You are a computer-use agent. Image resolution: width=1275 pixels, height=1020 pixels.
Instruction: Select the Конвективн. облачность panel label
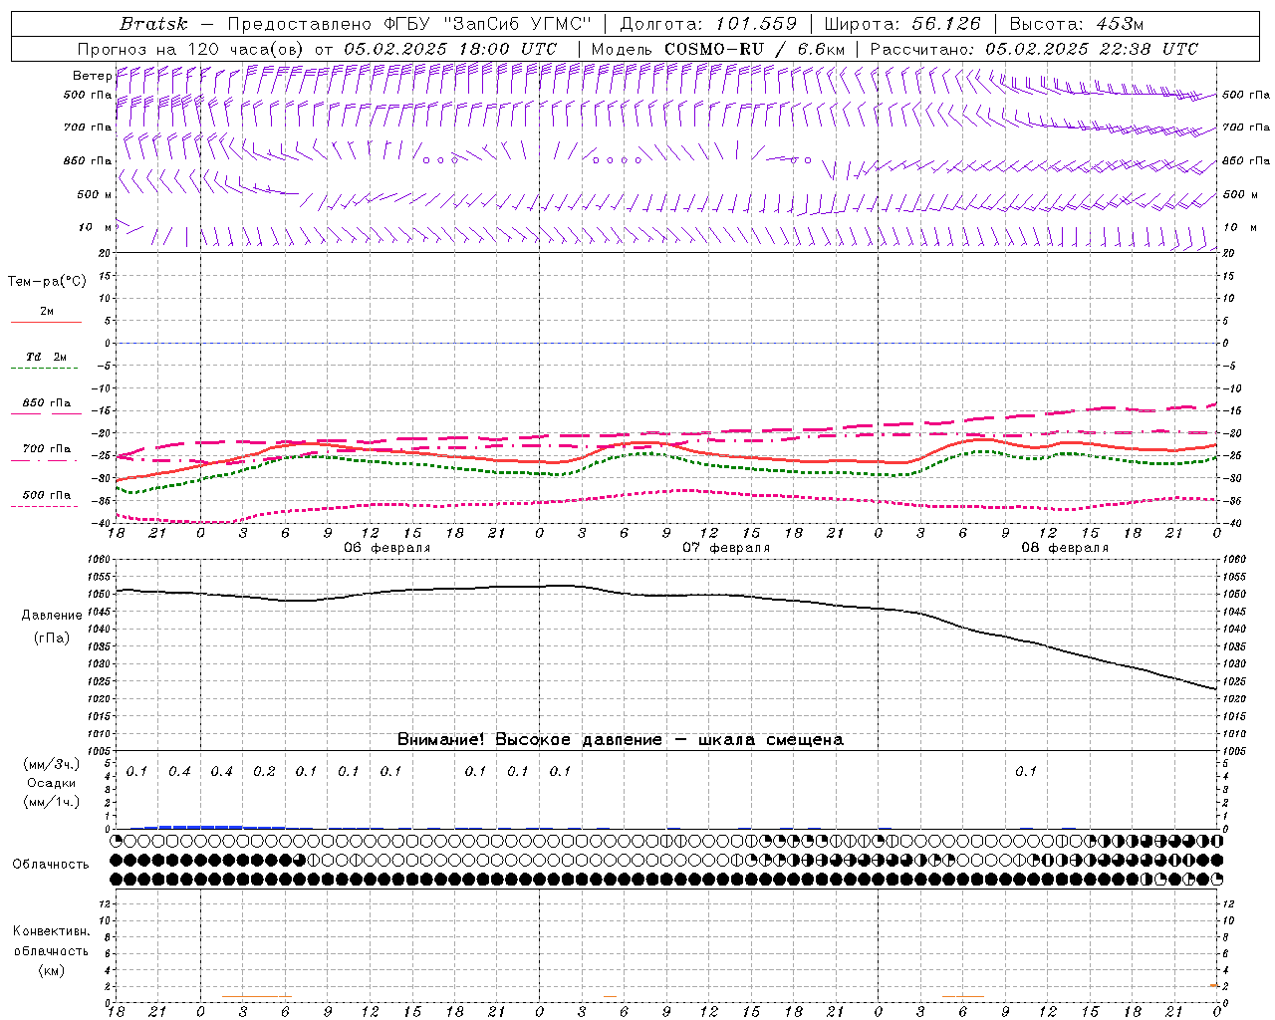(51, 941)
